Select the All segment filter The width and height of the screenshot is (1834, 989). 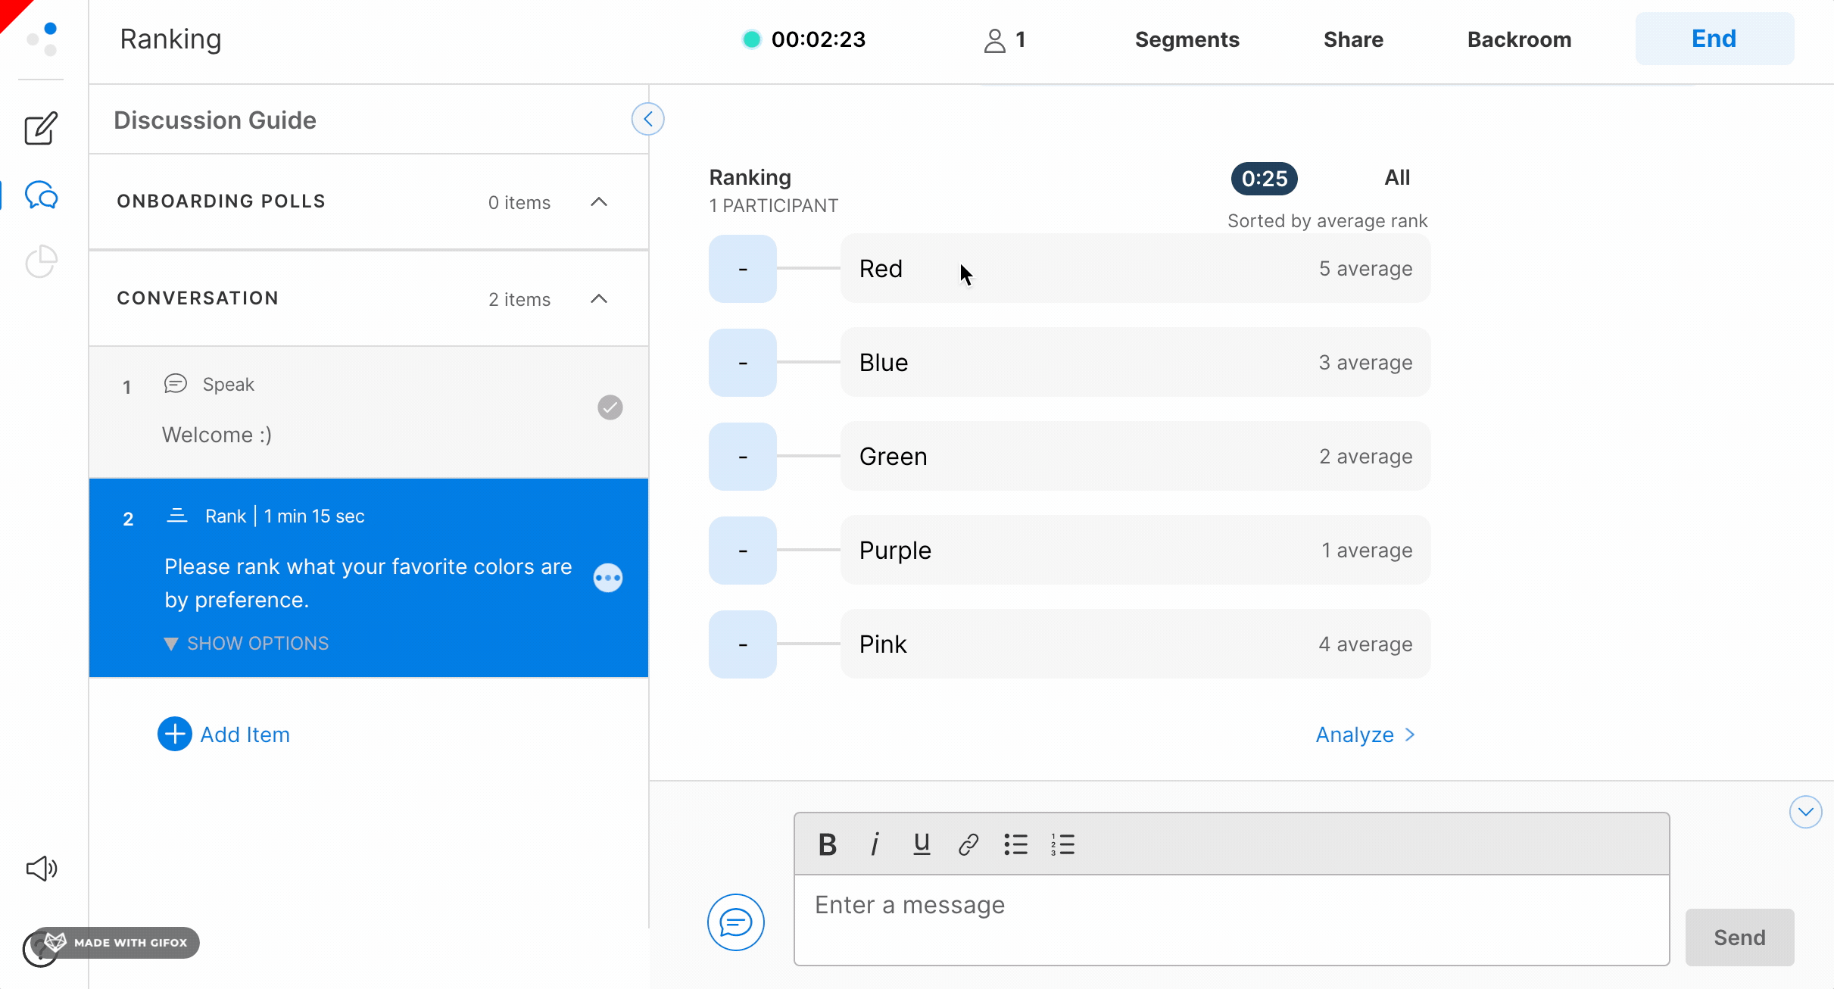point(1397,178)
